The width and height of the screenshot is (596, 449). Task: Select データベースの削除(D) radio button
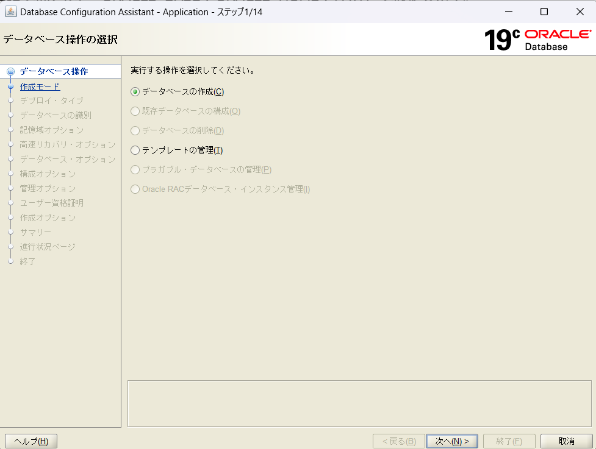coord(135,130)
